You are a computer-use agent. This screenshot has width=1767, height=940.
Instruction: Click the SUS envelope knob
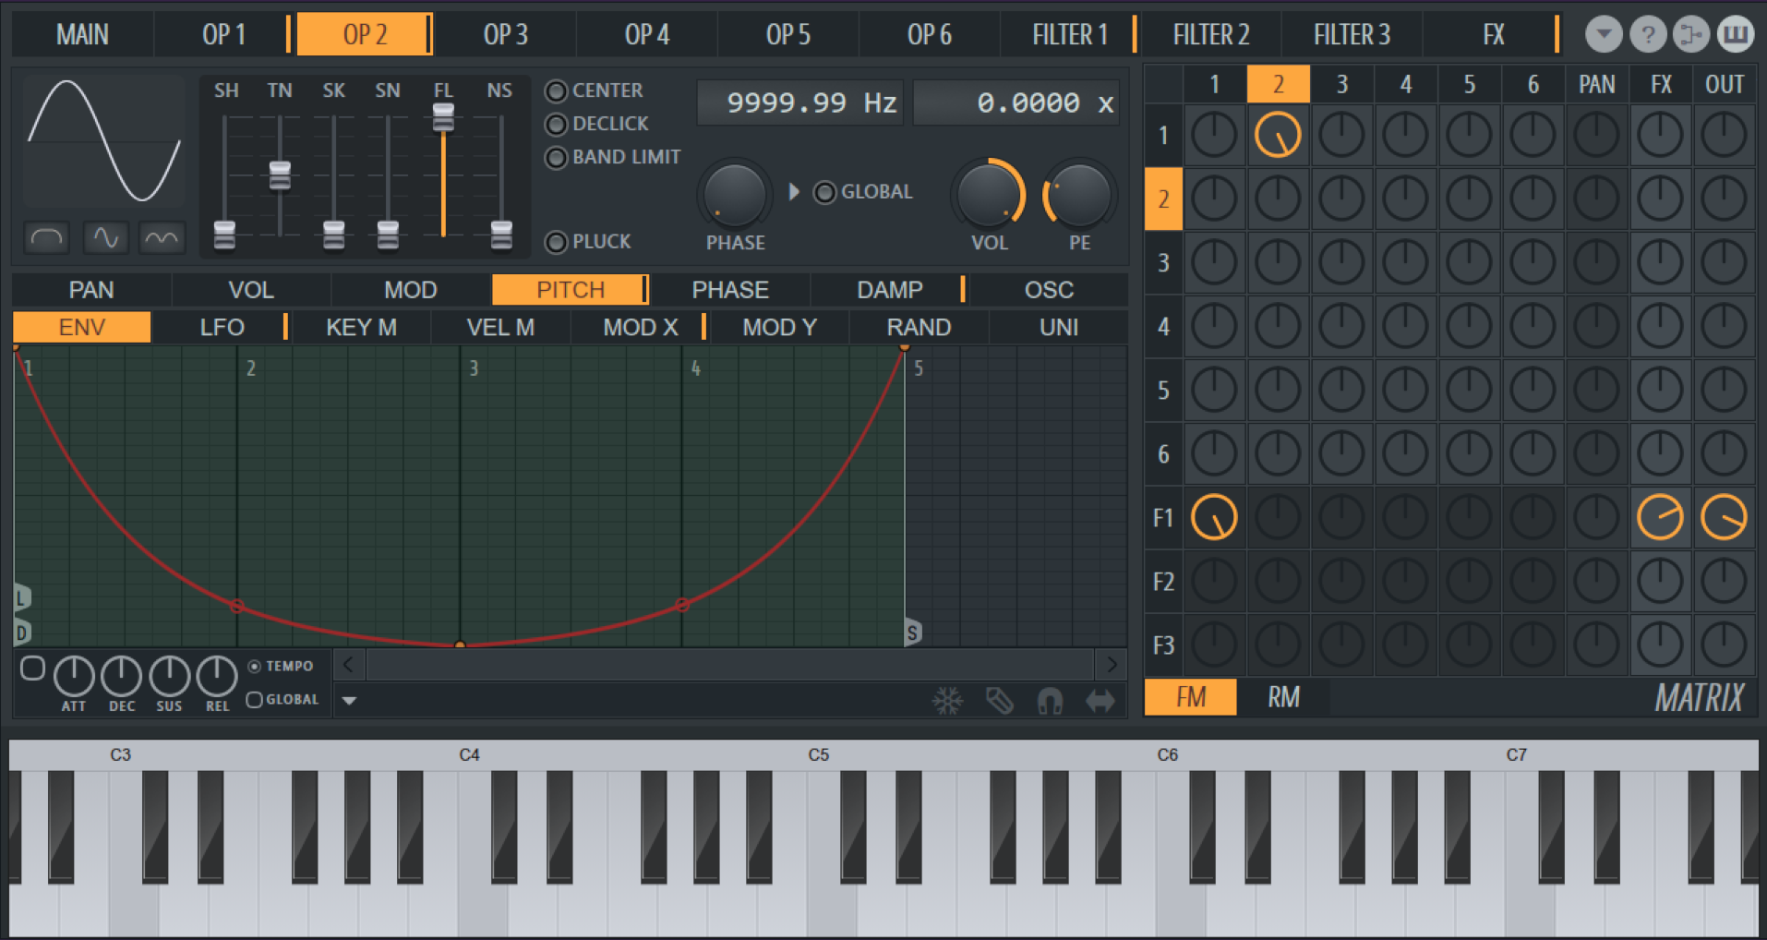[x=169, y=677]
